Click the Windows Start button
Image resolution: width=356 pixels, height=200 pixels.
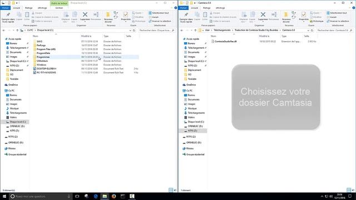click(4, 196)
